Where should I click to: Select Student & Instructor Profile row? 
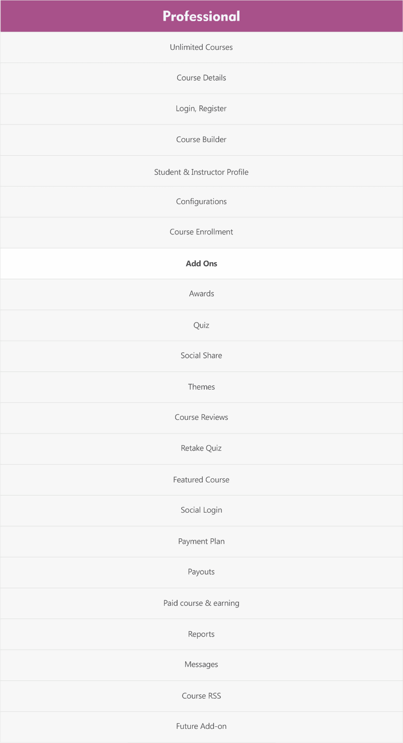tap(201, 172)
